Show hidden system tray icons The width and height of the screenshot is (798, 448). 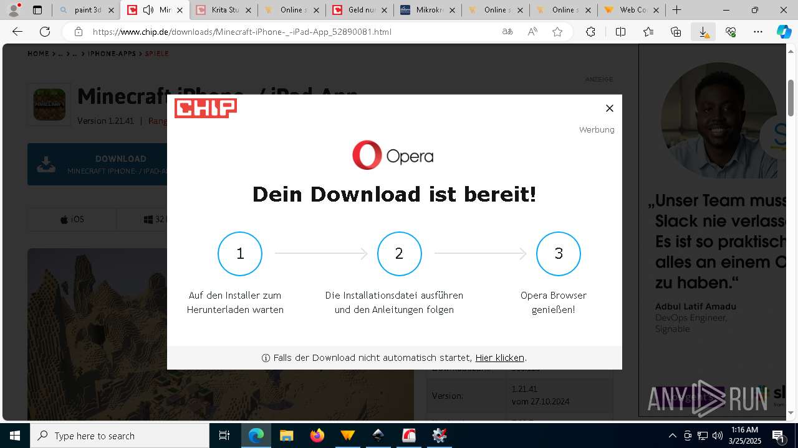click(672, 436)
